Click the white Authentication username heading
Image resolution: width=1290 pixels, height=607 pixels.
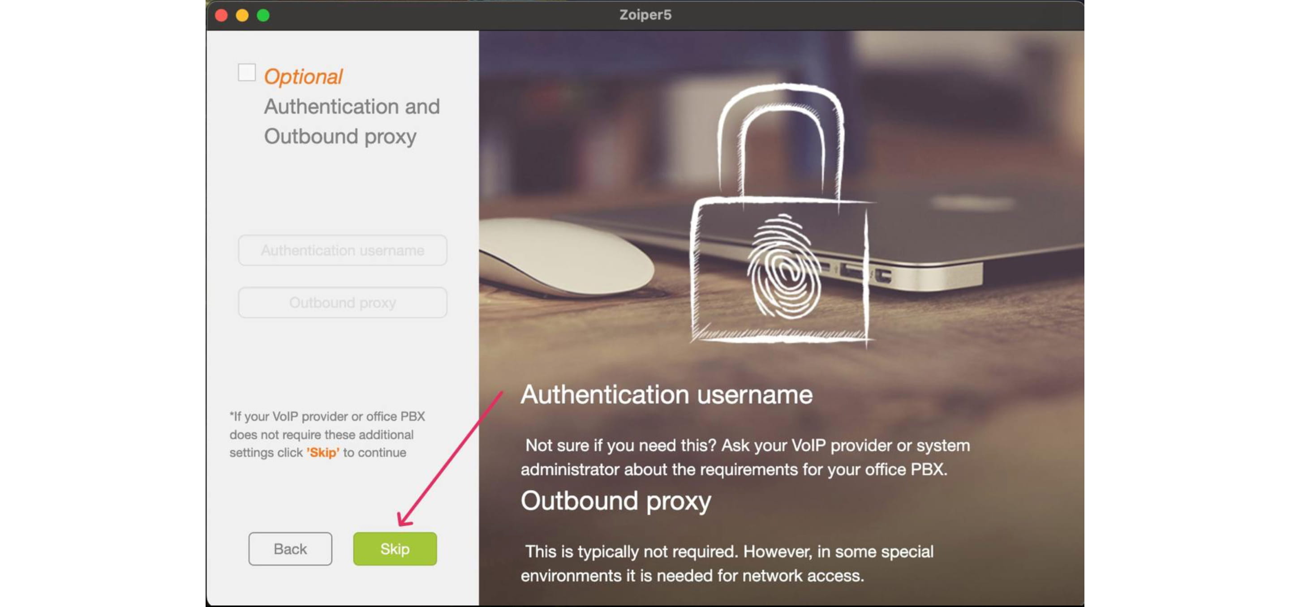[666, 395]
